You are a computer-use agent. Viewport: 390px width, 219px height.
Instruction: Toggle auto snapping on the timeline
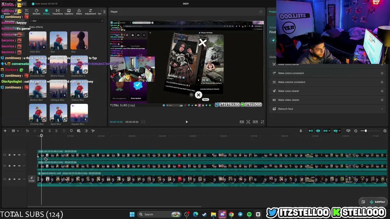pyautogui.click(x=318, y=131)
